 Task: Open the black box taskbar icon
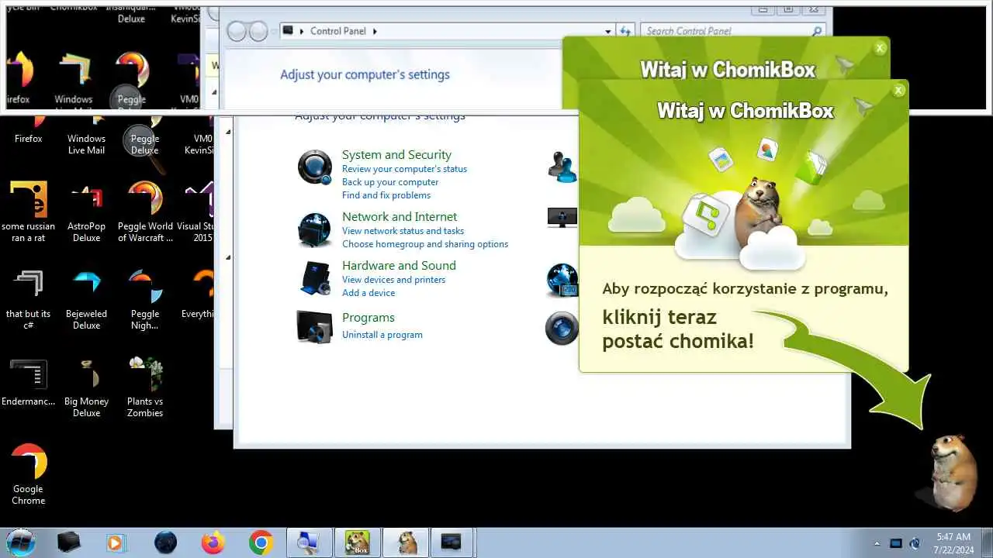click(69, 542)
